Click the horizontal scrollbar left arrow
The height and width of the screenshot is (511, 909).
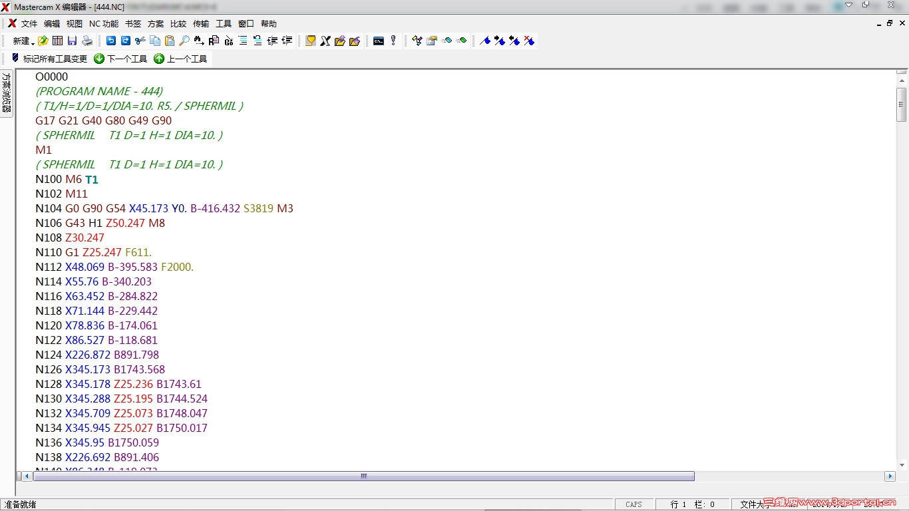click(x=27, y=476)
